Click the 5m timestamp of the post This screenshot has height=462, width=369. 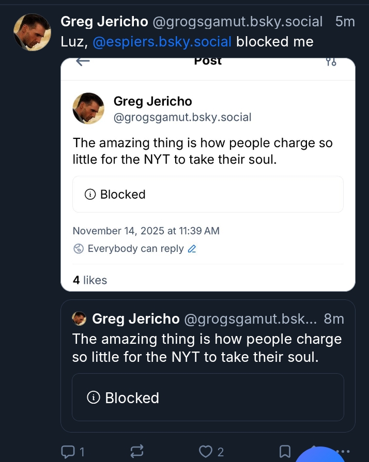point(345,22)
